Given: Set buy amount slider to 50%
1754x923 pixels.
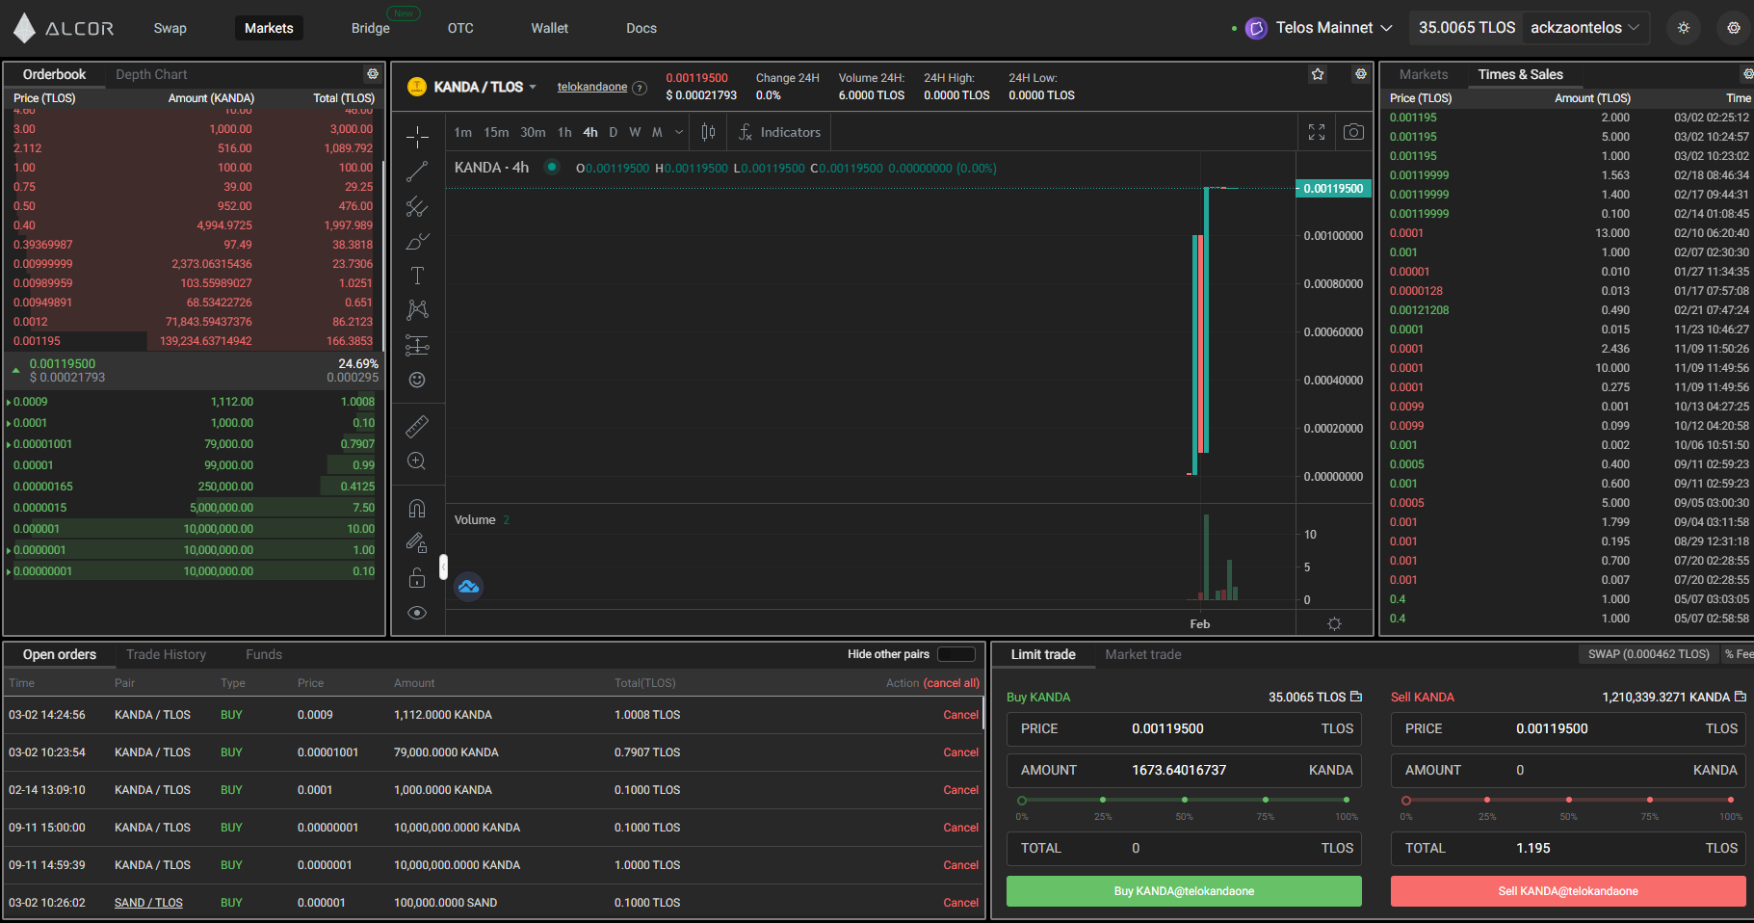Looking at the screenshot, I should tap(1184, 800).
